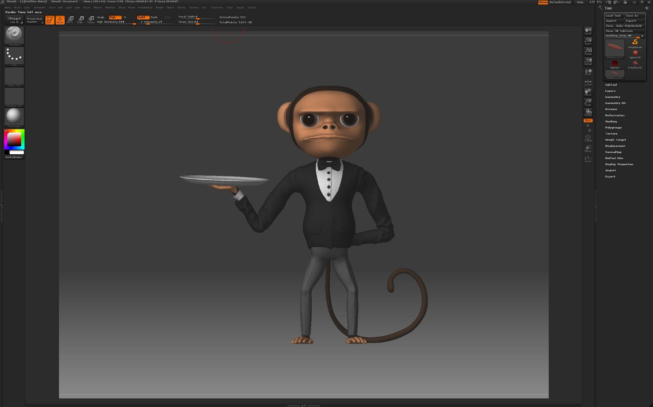Enable Zsub sculpting mode
This screenshot has height=407, width=653.
click(x=154, y=17)
